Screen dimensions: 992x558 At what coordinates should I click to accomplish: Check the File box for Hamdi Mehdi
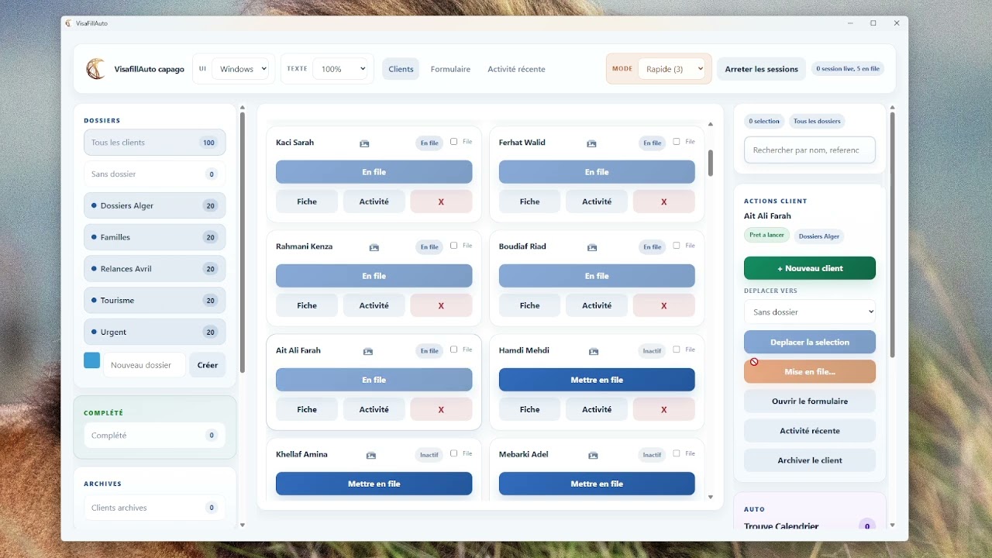677,350
